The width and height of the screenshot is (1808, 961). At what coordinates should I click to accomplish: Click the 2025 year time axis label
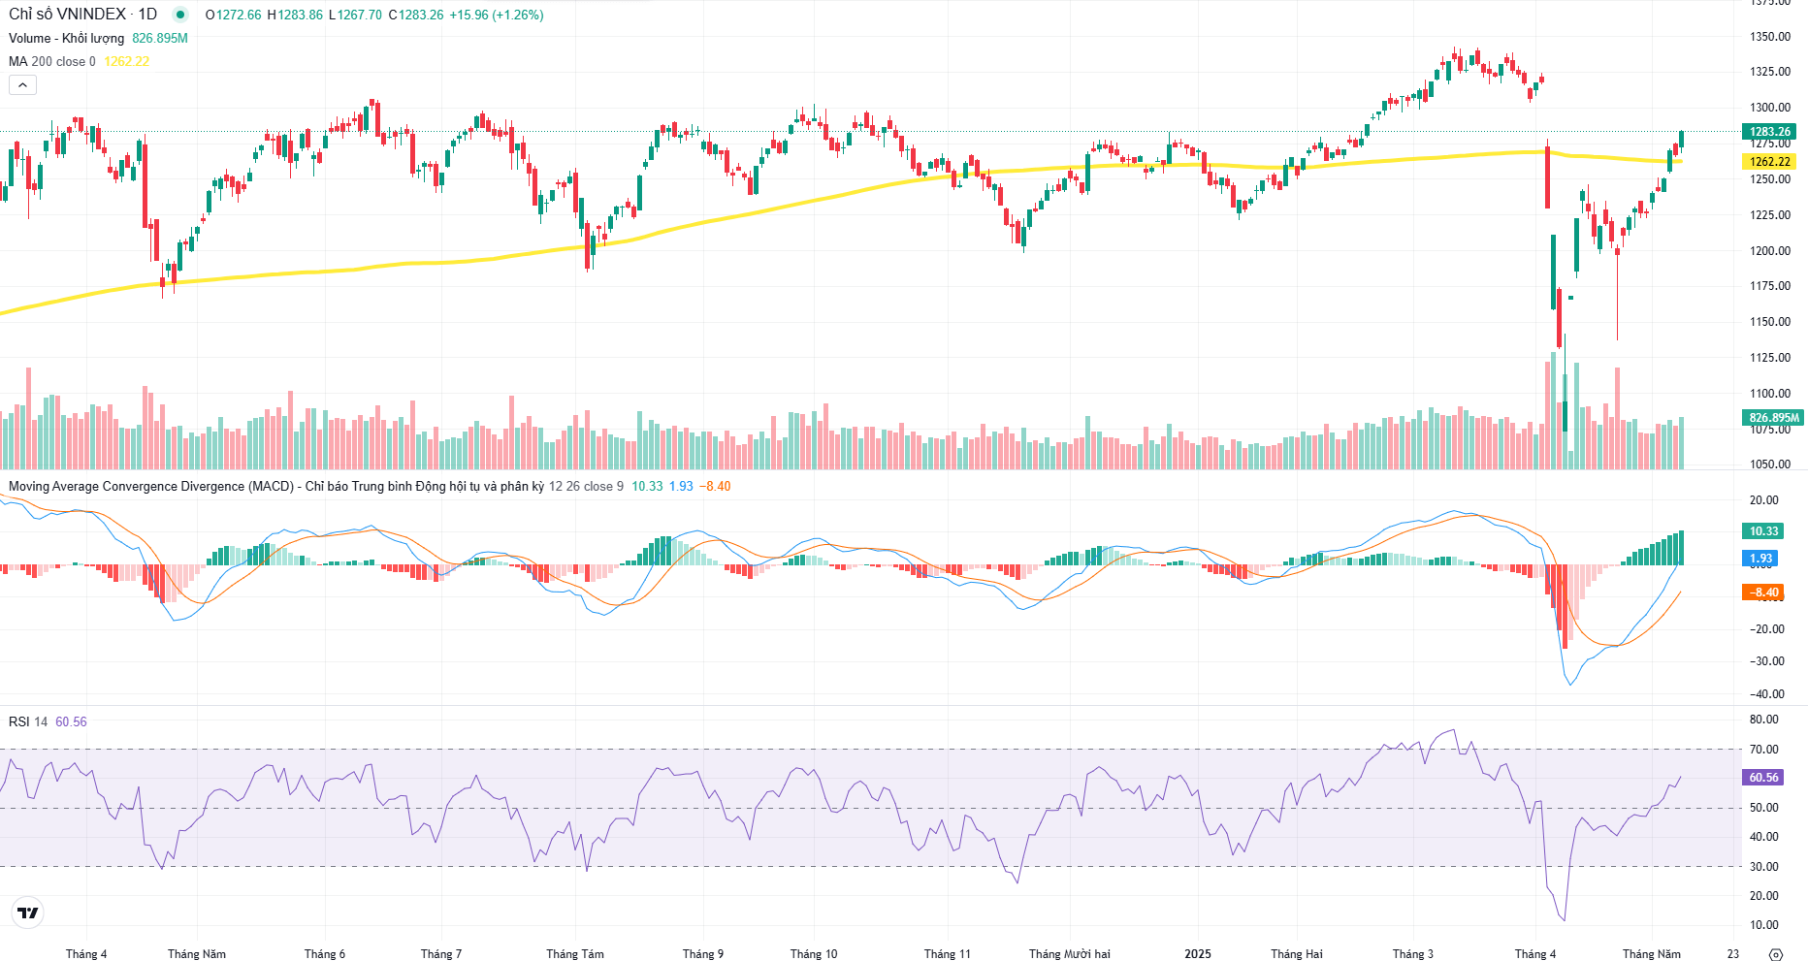pyautogui.click(x=1198, y=954)
